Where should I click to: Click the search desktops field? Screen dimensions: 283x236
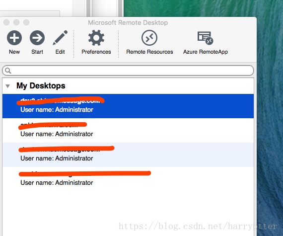click(128, 71)
